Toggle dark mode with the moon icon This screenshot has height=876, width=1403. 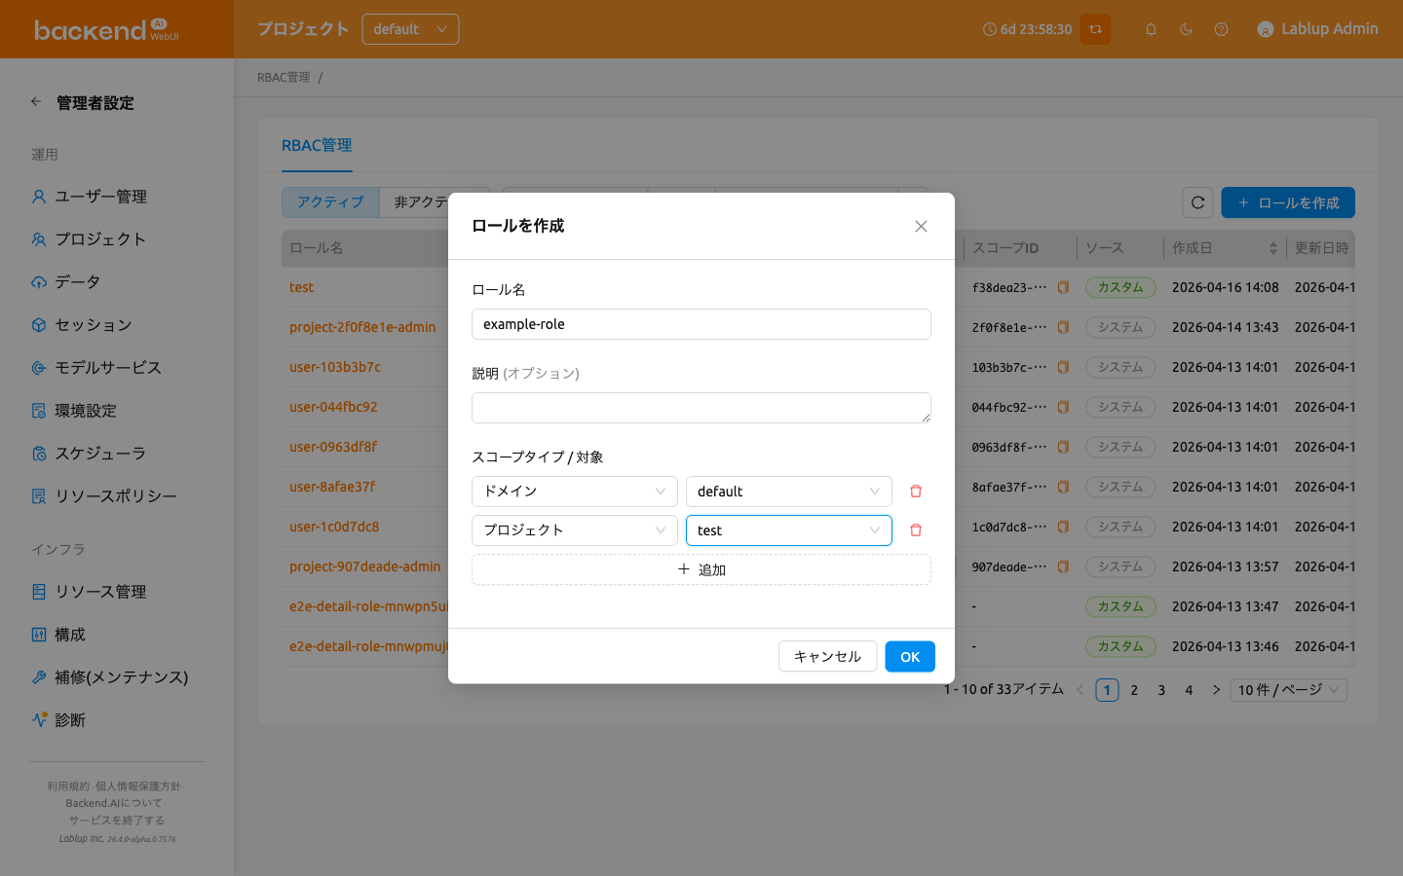point(1186,29)
